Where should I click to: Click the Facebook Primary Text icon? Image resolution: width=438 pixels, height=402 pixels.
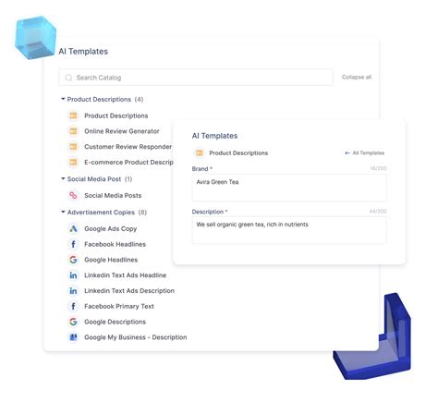73,306
